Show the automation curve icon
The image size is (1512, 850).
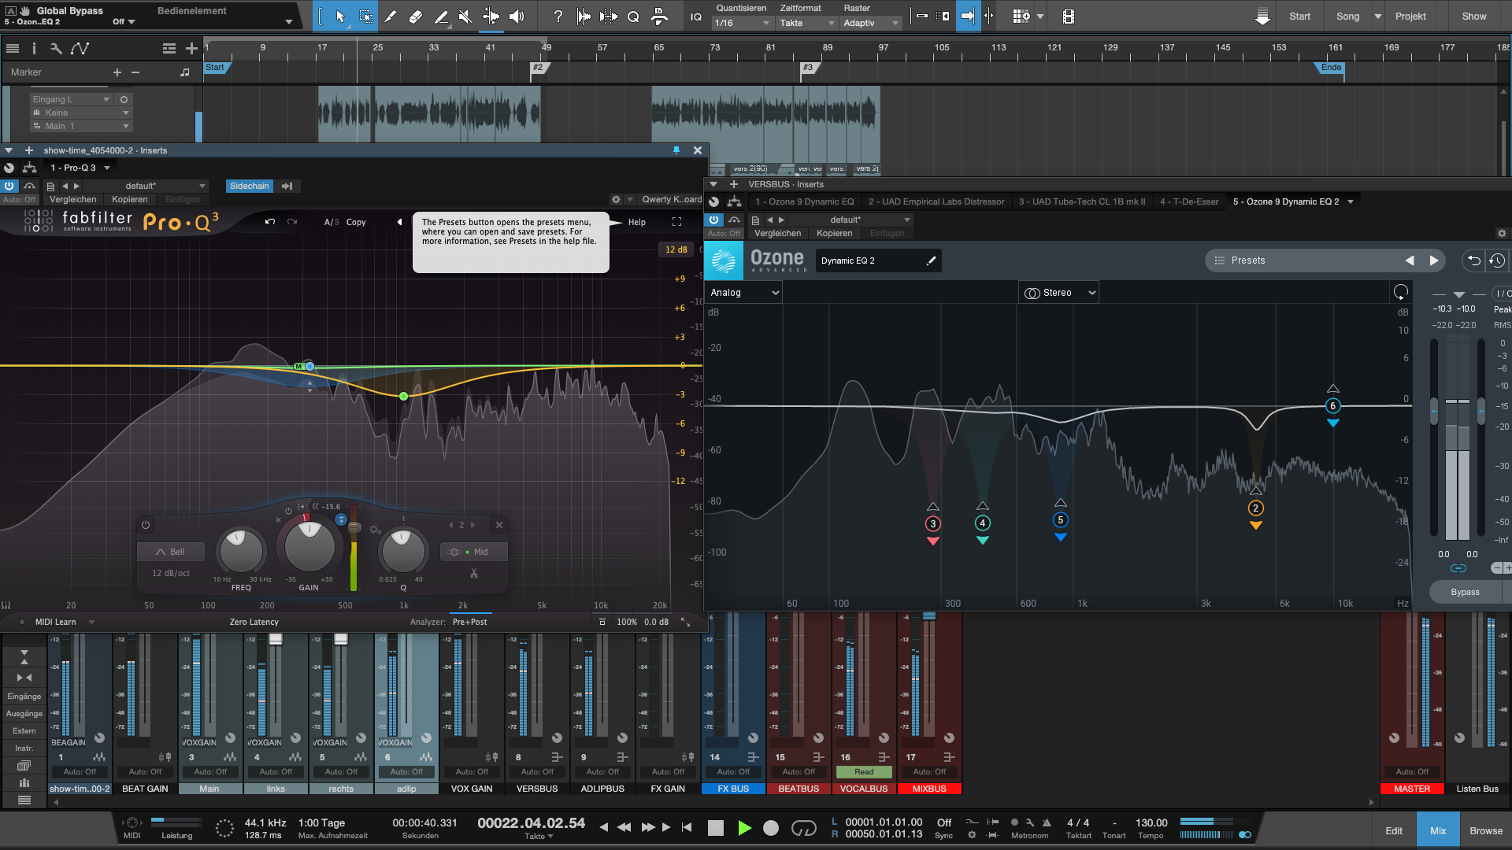tap(80, 48)
